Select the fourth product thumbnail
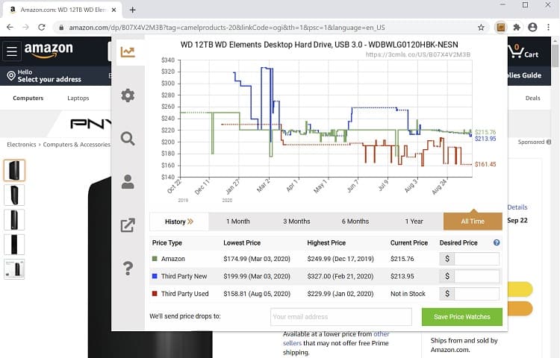The width and height of the screenshot is (560, 358). [x=14, y=244]
